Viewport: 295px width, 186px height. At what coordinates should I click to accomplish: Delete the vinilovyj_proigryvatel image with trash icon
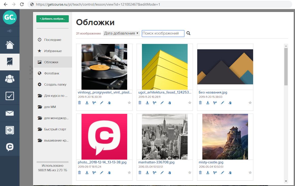79,103
